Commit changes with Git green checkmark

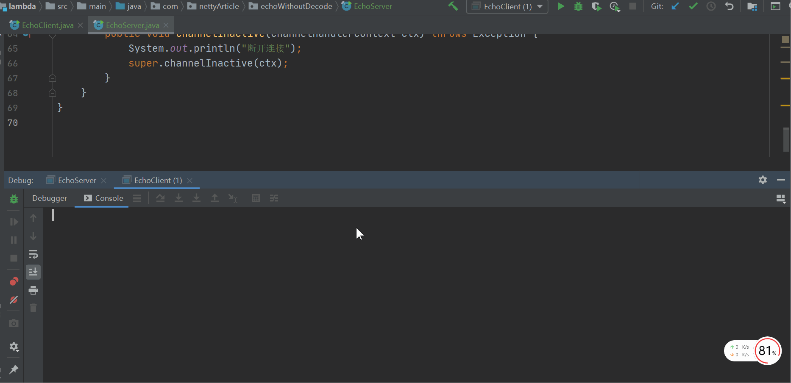click(693, 6)
